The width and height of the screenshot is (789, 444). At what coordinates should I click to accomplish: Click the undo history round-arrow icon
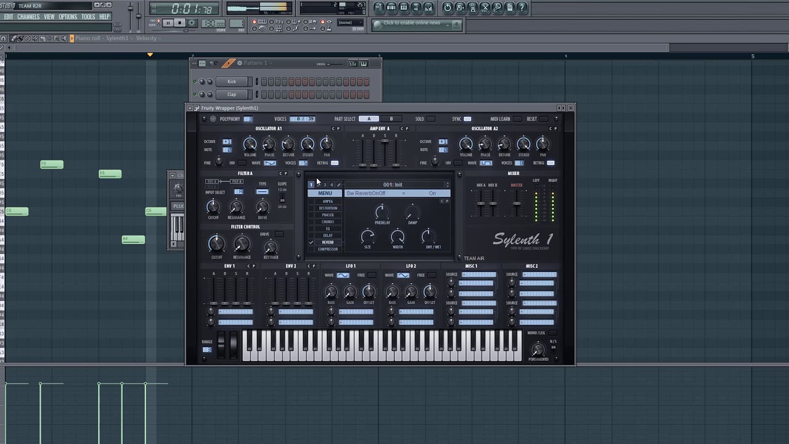[x=448, y=8]
